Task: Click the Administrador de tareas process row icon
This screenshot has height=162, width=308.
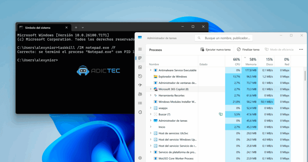Action: 156,121
